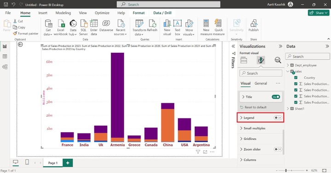Turn on the Legend toggle

coord(278,118)
